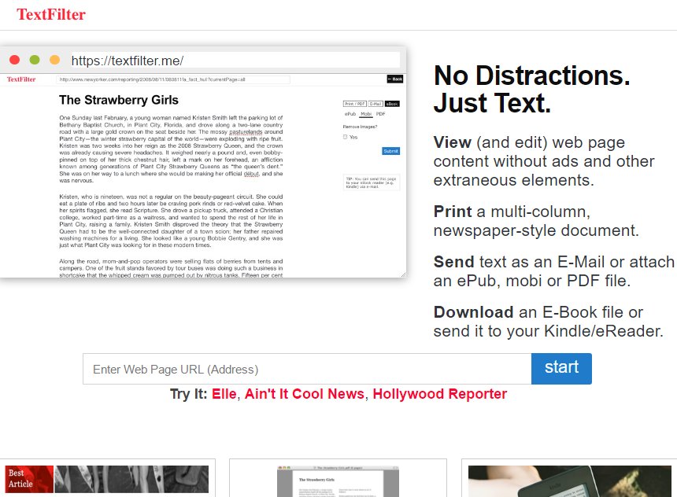This screenshot has height=497, width=677.
Task: Focus the Enter Web Page URL field
Action: [307, 369]
